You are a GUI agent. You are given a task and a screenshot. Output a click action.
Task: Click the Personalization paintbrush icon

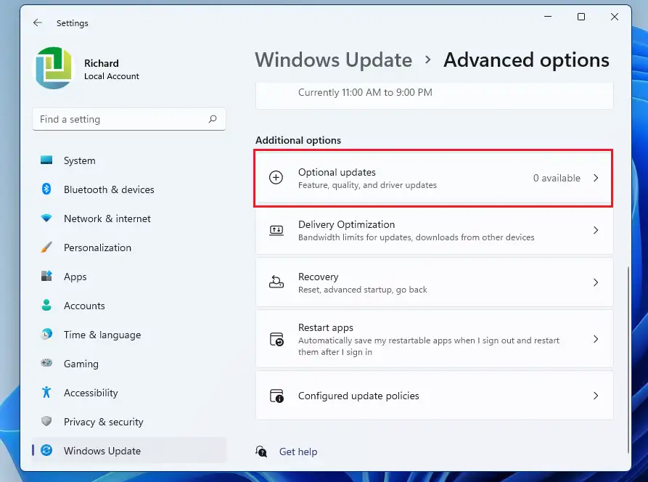(46, 248)
